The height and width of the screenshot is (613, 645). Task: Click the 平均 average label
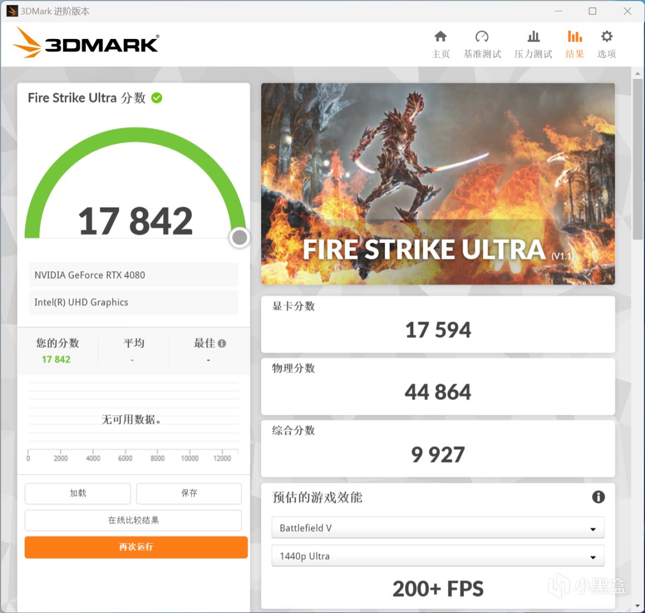click(134, 343)
